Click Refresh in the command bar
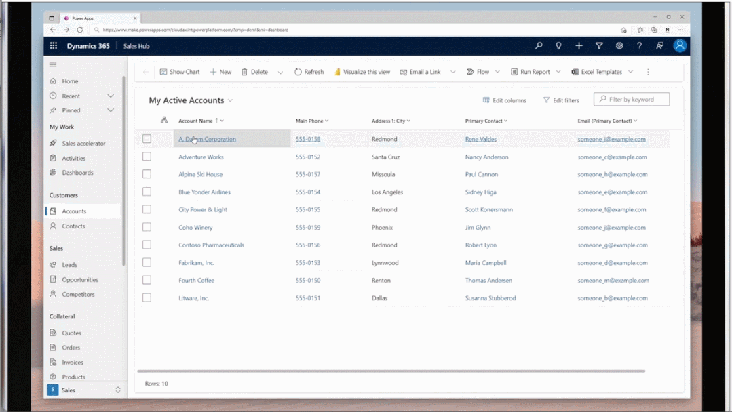The image size is (732, 412). point(309,72)
